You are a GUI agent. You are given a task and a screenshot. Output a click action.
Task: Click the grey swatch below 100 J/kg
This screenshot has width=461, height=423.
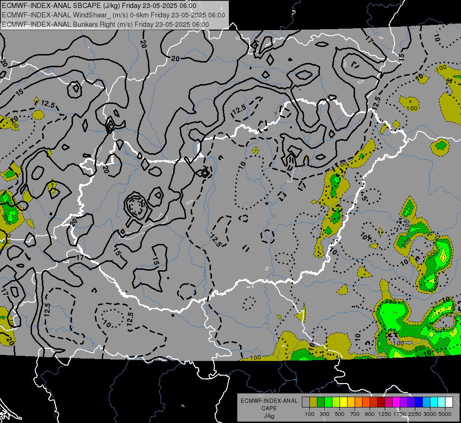tap(306, 402)
